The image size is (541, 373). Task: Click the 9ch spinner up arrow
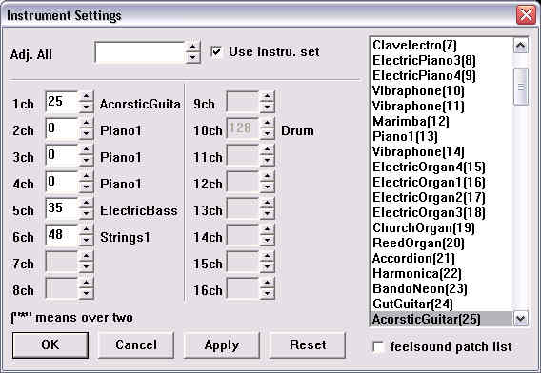268,96
